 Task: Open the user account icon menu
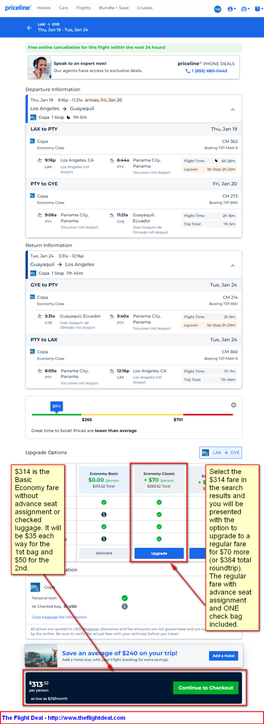point(232,9)
